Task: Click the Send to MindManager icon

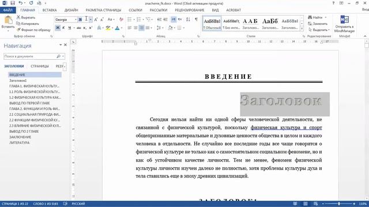Action: [345, 20]
